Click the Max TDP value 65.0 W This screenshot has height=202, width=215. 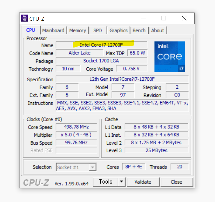coord(137,53)
